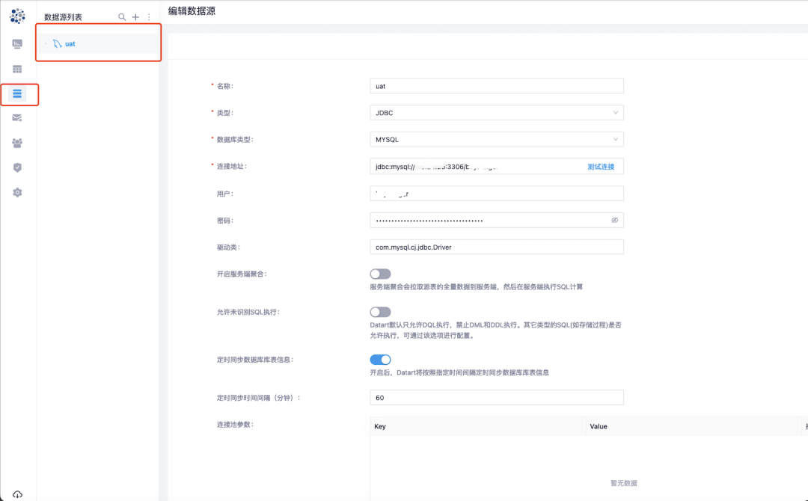The width and height of the screenshot is (808, 501).
Task: Open the datasource list three-dot menu
Action: [147, 16]
